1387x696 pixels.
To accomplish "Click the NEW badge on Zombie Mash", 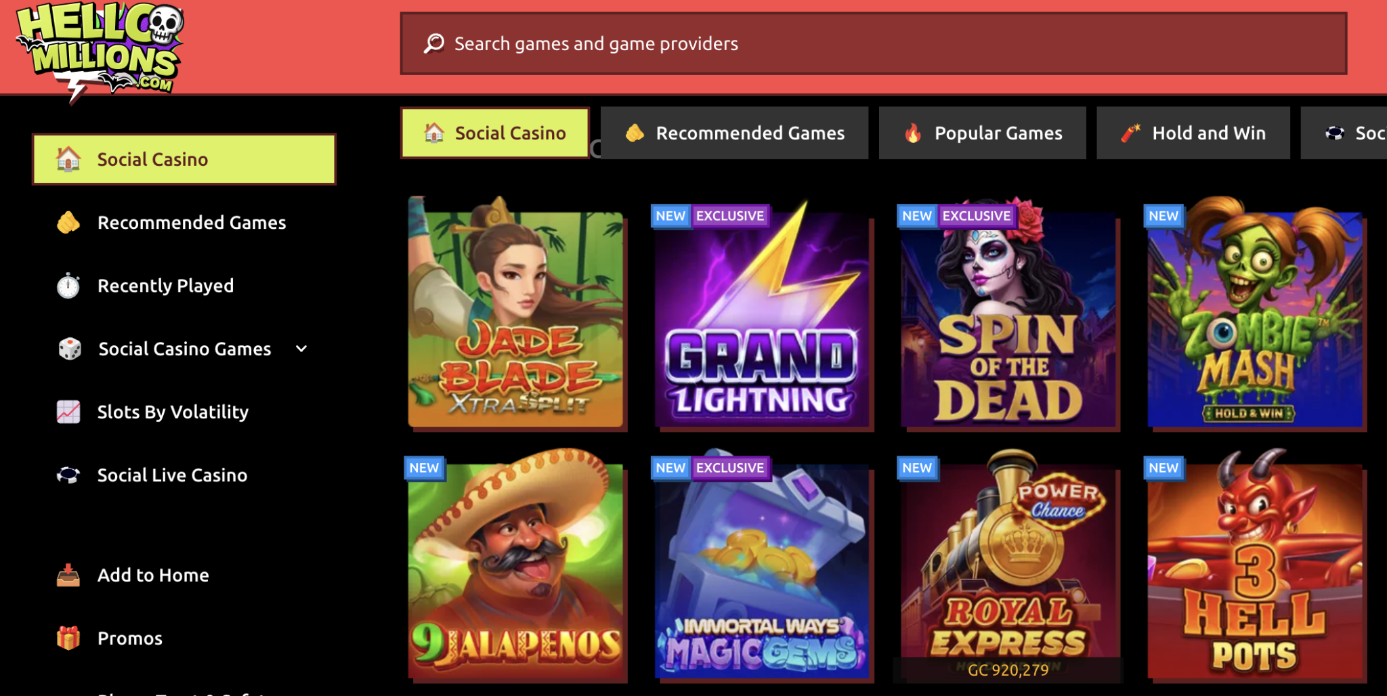I will [1164, 216].
